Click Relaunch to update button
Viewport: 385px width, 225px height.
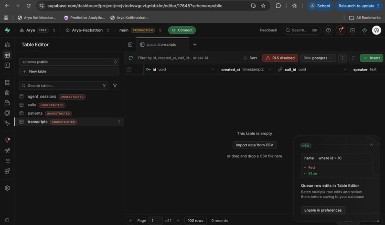tap(359, 6)
